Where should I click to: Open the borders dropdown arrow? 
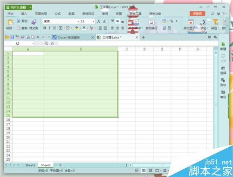tap(64, 28)
